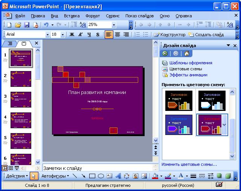Switch to Slide Sorter view
The width and height of the screenshot is (241, 191).
[x=11, y=168]
